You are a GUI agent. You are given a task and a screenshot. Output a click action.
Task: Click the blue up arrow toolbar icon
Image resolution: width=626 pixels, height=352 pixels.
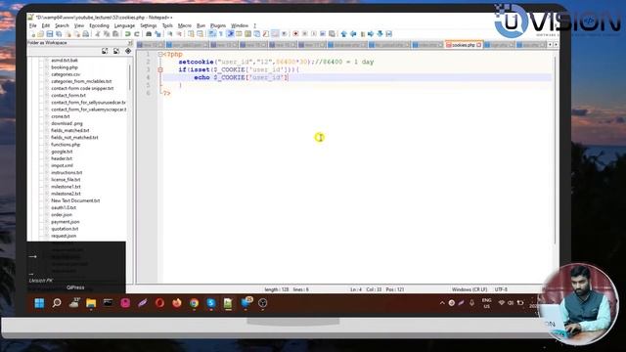343,34
